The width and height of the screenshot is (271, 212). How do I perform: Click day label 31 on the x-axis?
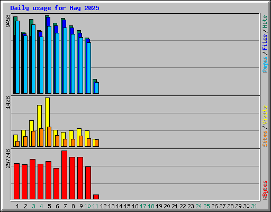[254, 206]
